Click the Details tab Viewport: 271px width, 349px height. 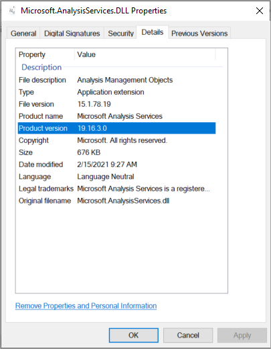pos(153,32)
